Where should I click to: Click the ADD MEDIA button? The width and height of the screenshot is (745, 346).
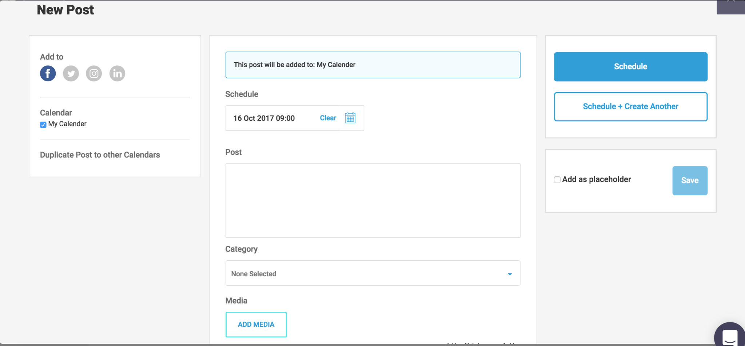click(x=256, y=325)
